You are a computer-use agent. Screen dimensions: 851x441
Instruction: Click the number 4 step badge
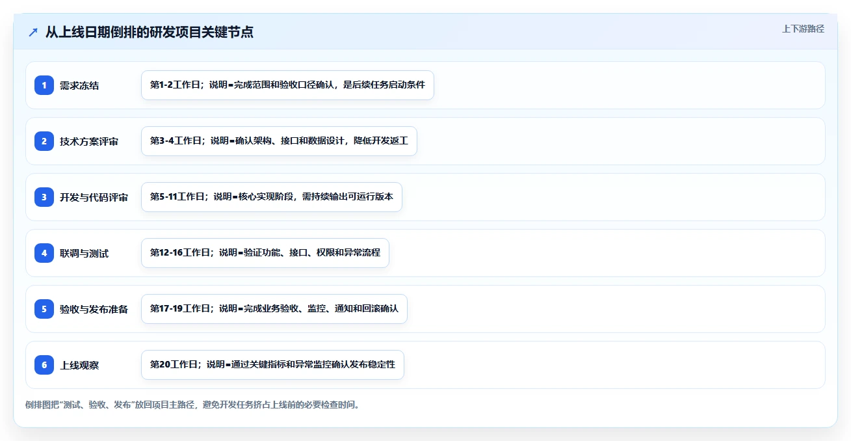44,252
